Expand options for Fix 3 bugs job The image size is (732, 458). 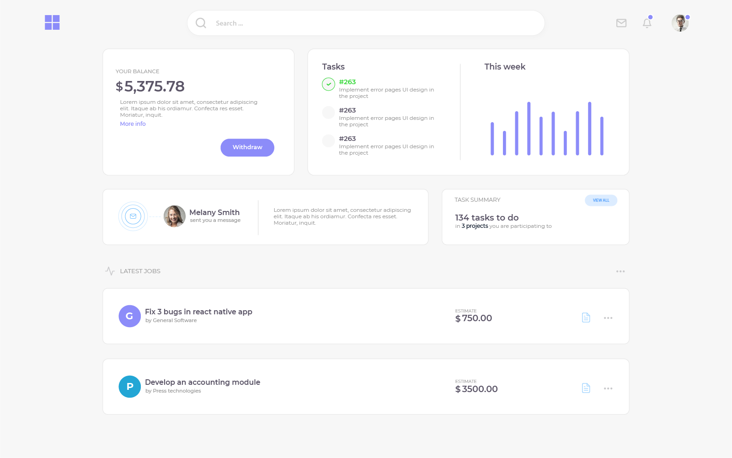coord(608,318)
